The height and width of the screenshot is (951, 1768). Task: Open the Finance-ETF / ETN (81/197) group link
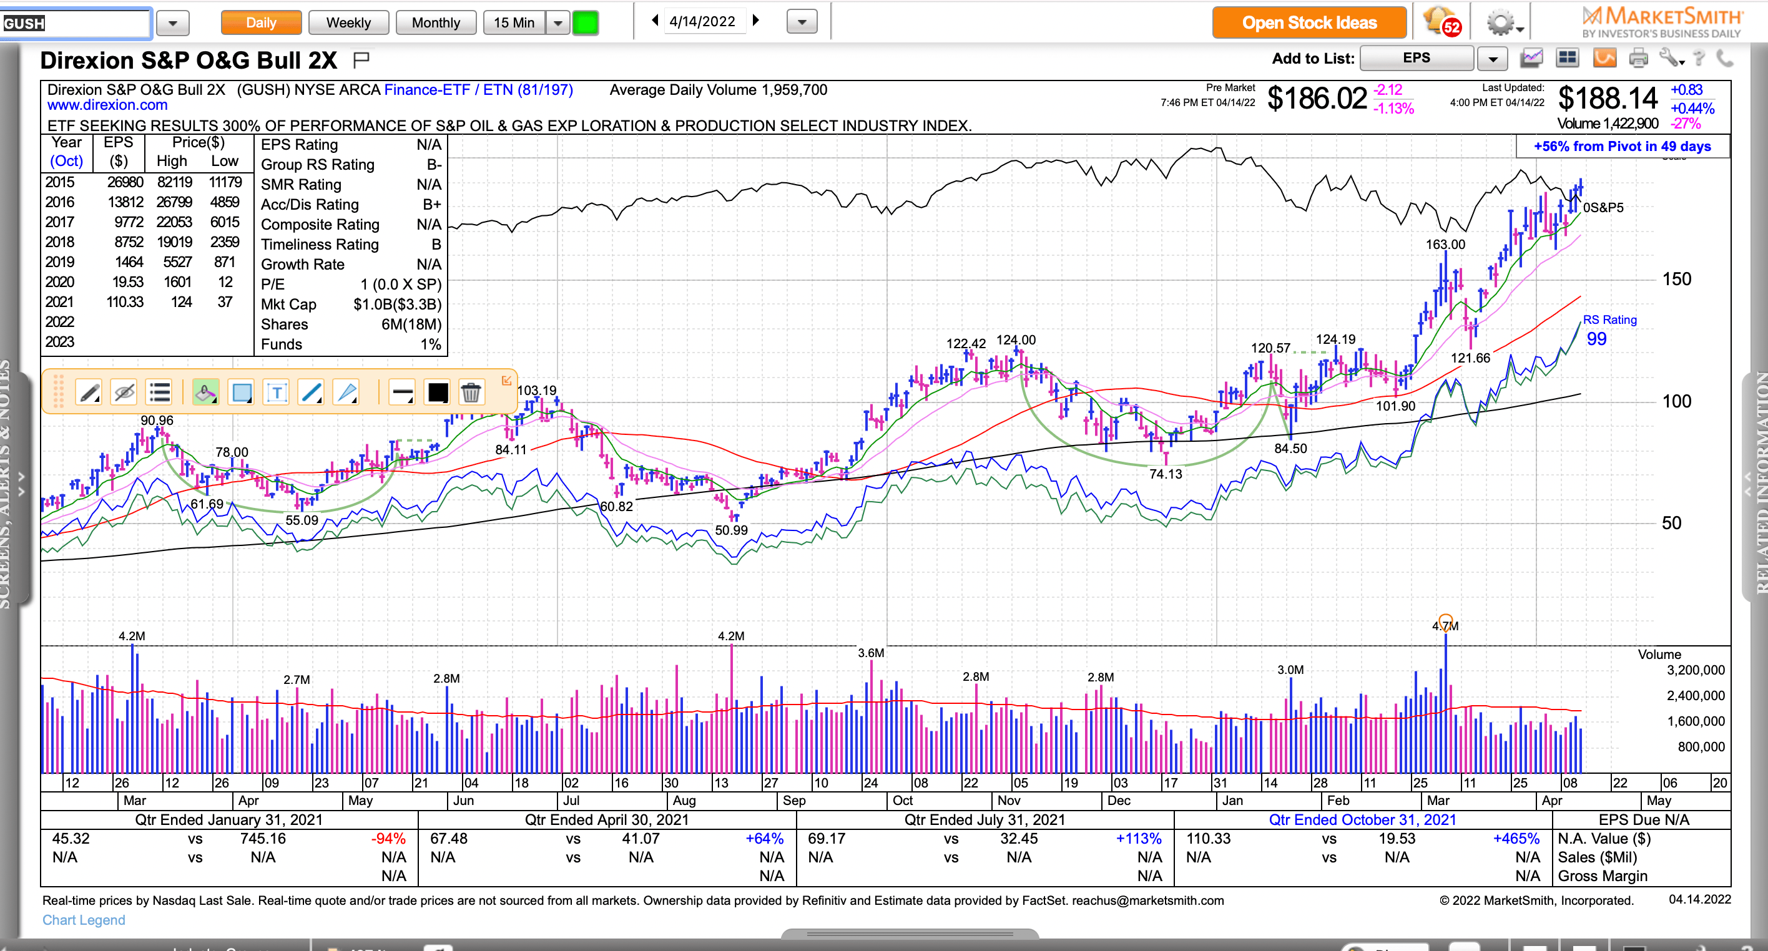click(x=478, y=90)
